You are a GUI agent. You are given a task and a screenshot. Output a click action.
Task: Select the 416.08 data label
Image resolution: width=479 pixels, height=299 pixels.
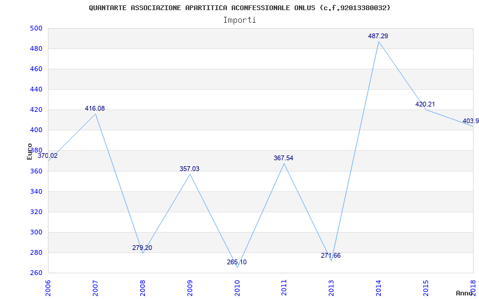[95, 108]
